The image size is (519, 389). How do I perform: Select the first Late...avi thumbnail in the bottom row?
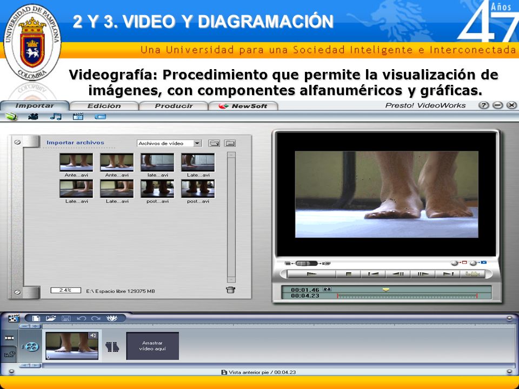(76, 189)
